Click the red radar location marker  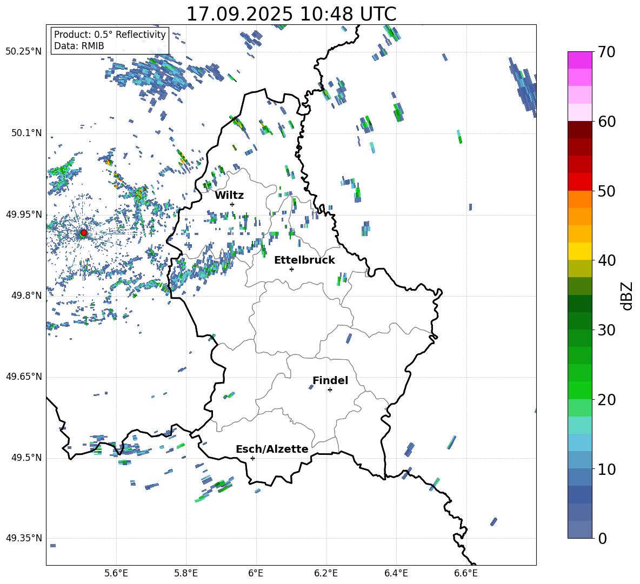click(84, 233)
